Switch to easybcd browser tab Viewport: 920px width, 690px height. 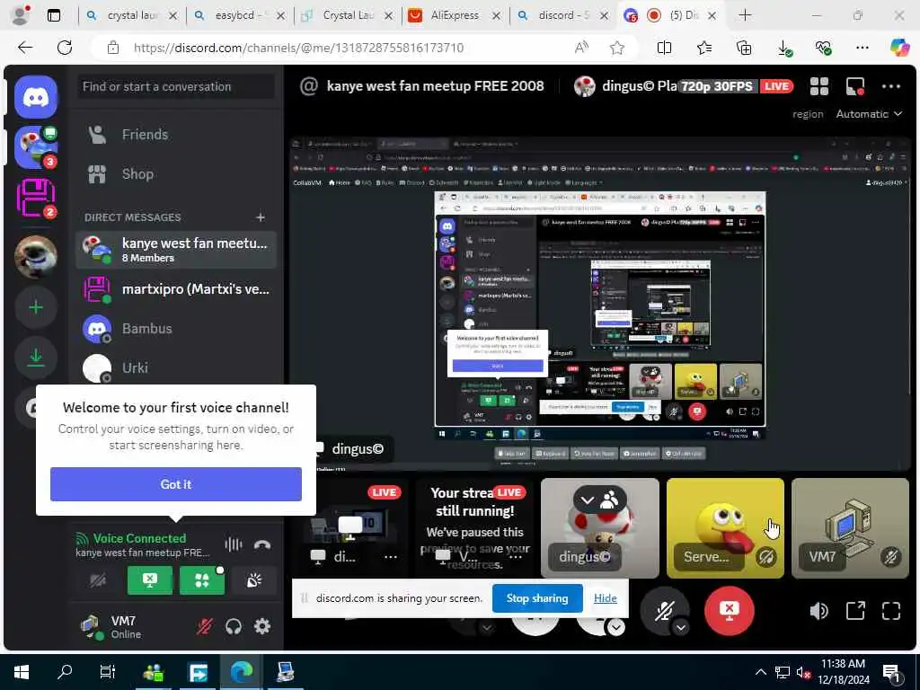click(x=241, y=15)
